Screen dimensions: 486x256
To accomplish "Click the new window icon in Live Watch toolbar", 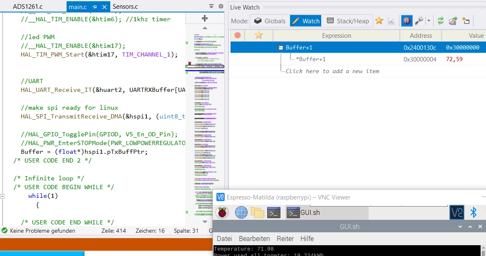I will 466,21.
